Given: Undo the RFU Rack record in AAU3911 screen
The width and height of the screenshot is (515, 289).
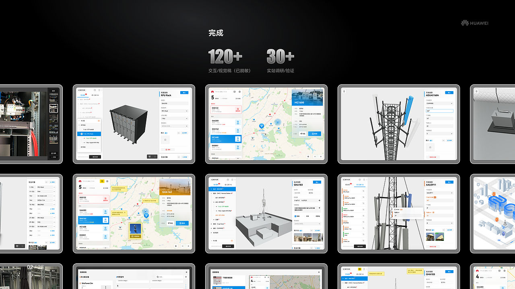Looking at the screenshot, I should click(363, 191).
